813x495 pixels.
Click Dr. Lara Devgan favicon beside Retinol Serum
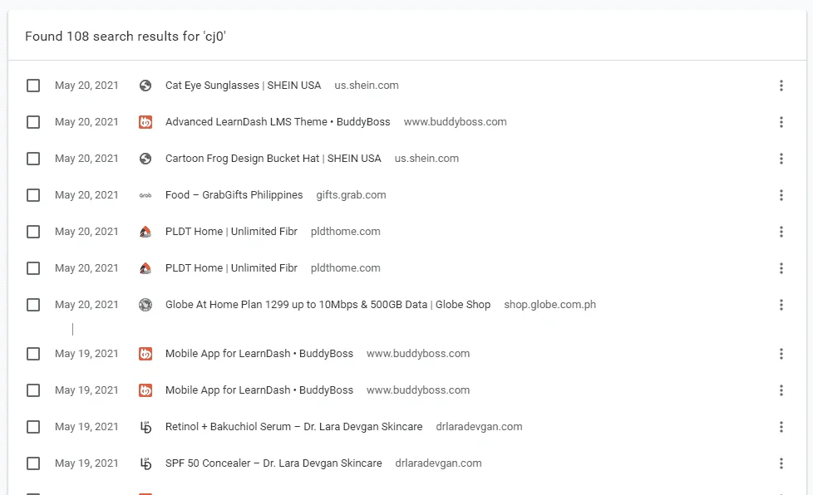145,427
